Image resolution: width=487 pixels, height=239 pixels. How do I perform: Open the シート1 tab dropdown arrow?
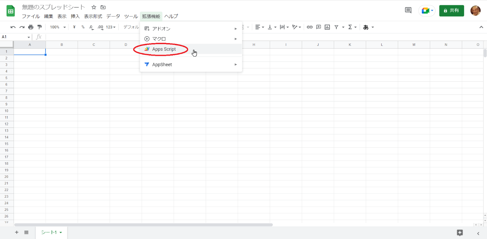(61, 232)
